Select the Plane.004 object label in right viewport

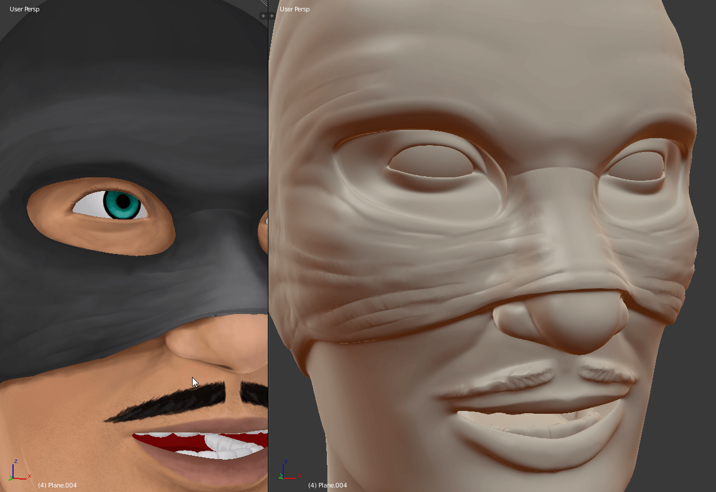coord(327,485)
